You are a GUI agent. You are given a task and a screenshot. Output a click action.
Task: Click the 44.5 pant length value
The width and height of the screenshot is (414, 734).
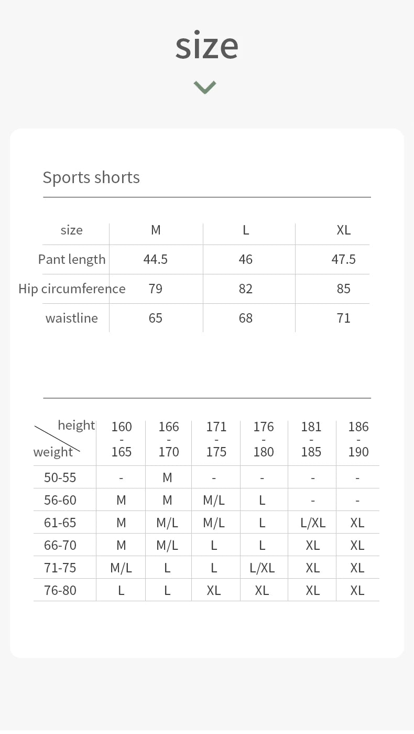[156, 259]
